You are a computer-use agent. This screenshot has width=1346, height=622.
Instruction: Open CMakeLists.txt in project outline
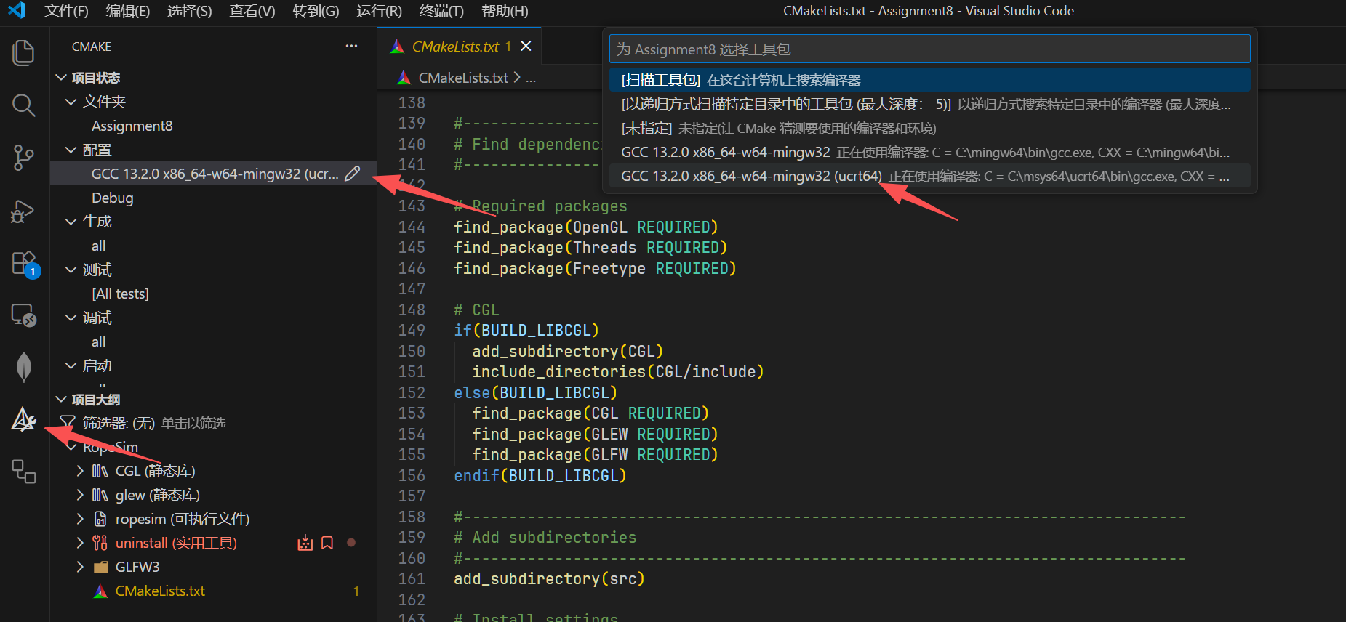pyautogui.click(x=160, y=591)
